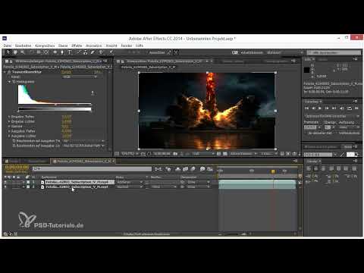Jump to last frame in Vorschau panel
The image size is (364, 273).
click(x=334, y=108)
